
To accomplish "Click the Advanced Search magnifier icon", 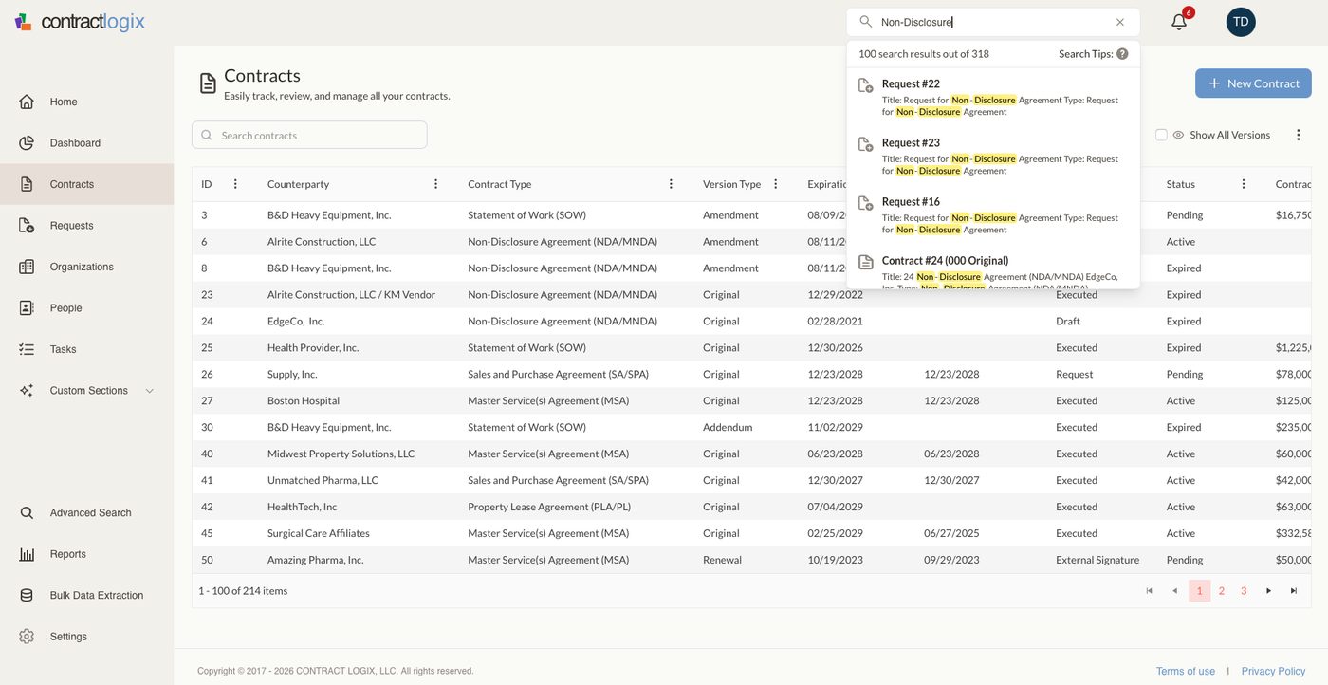I will (x=27, y=513).
